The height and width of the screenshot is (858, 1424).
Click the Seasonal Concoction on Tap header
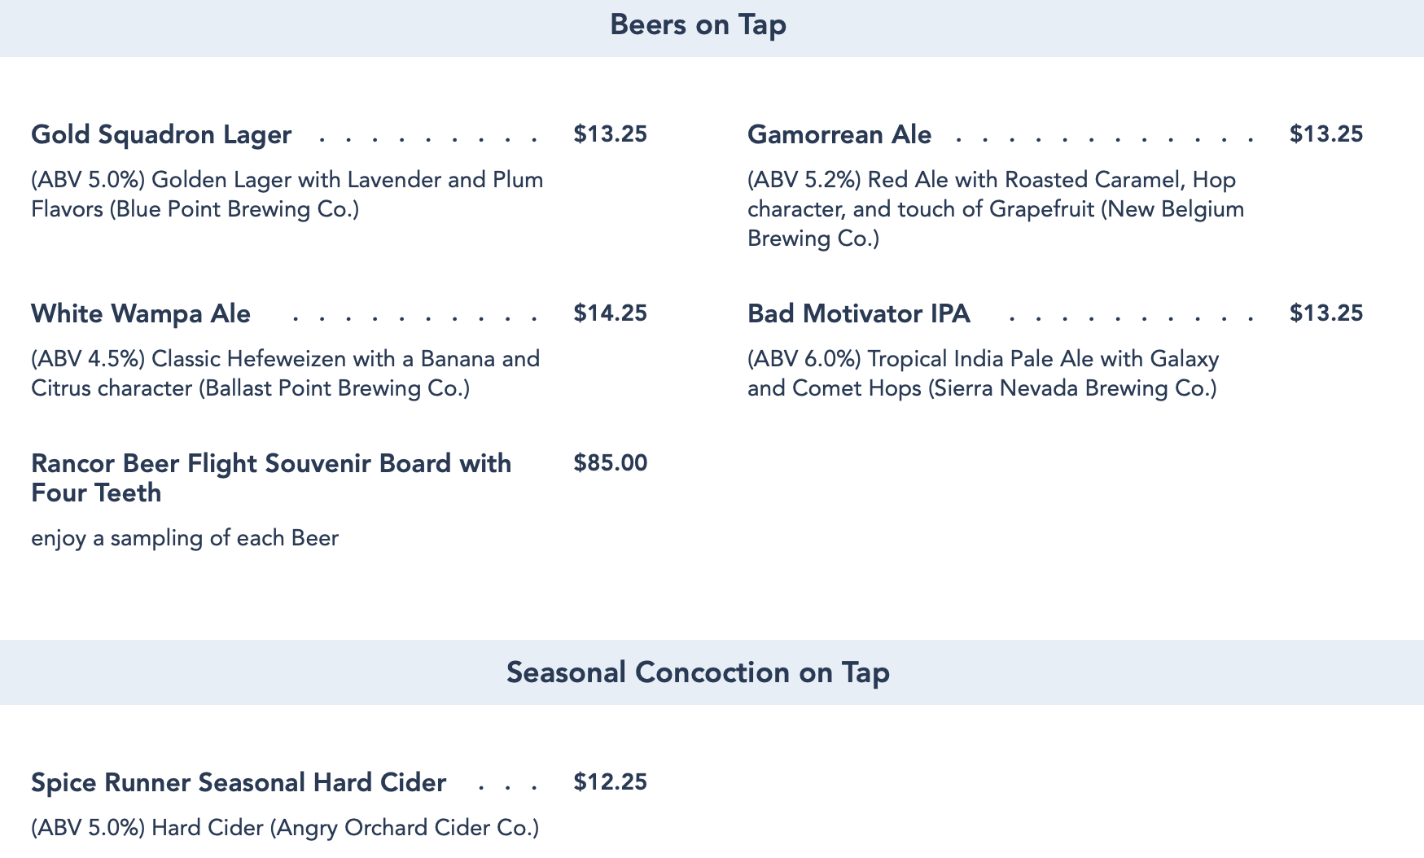(x=698, y=672)
